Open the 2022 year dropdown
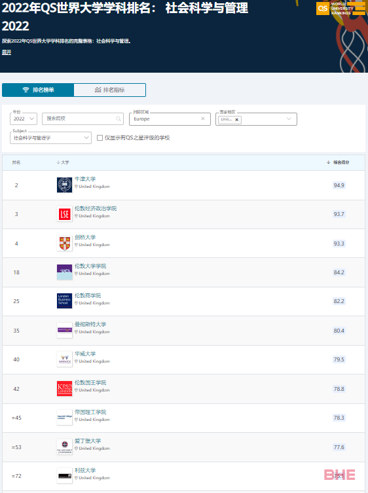 click(24, 119)
